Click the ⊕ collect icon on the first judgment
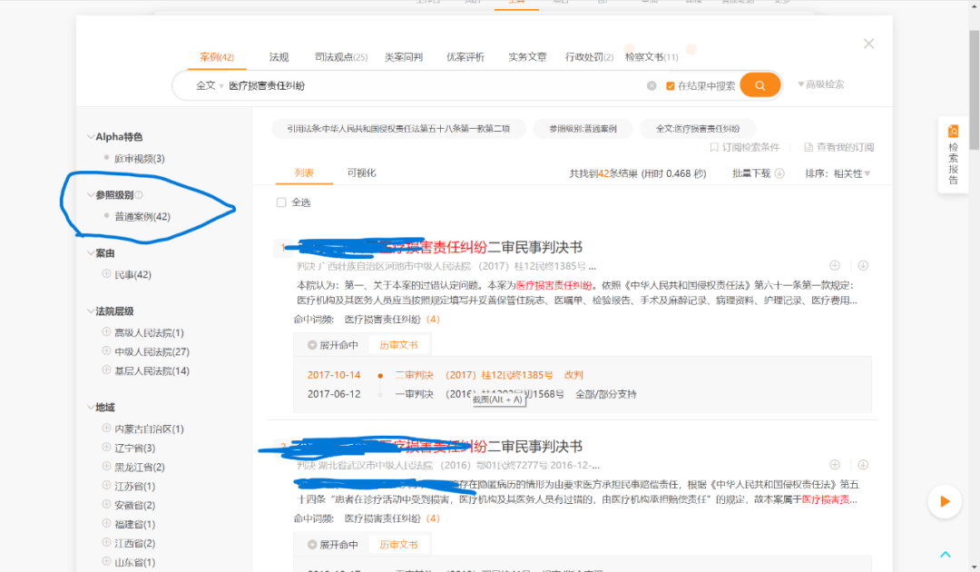This screenshot has width=980, height=572. tap(835, 265)
